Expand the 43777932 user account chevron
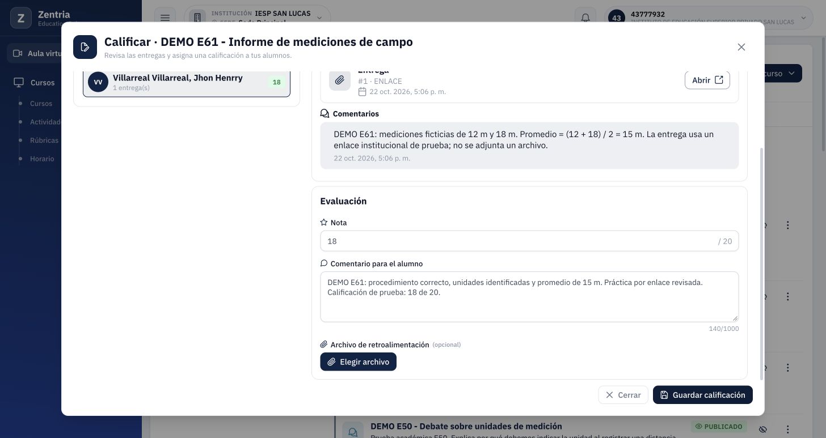Screen dimensions: 826x438 pyautogui.click(x=803, y=18)
